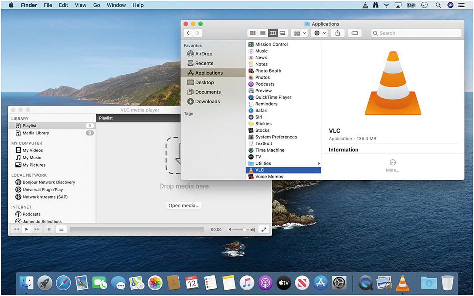Screen dimensions: 474x296
Task: Open the Finder group-by dropdown
Action: pos(299,33)
